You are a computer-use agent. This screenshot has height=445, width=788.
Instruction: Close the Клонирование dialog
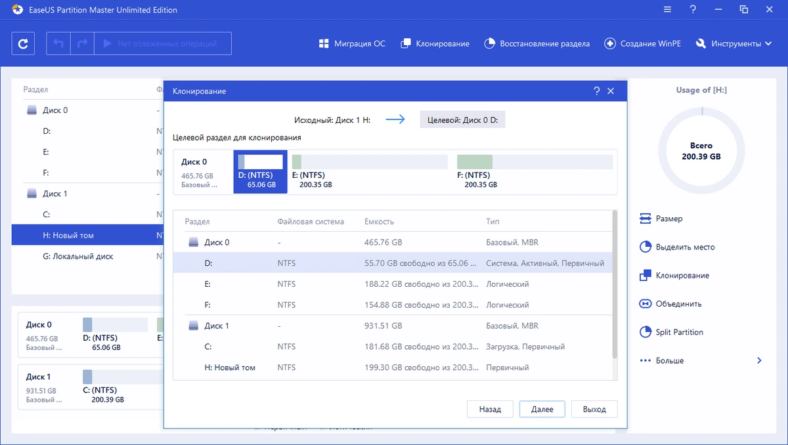tap(611, 91)
